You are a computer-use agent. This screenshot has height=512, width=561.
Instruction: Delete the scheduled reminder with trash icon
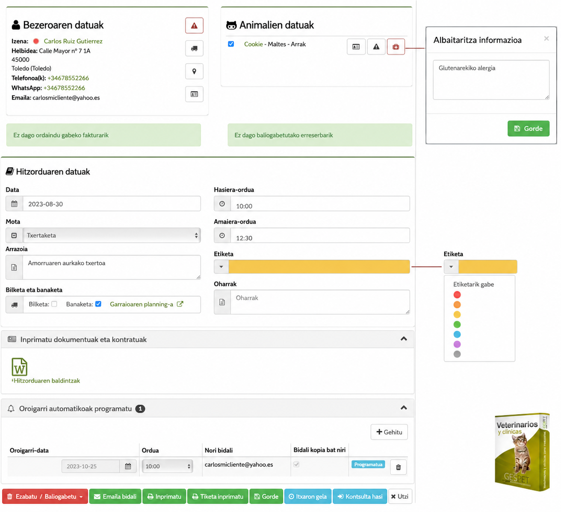point(398,467)
